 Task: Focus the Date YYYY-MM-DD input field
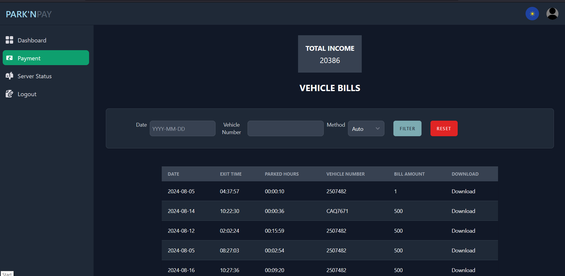182,128
